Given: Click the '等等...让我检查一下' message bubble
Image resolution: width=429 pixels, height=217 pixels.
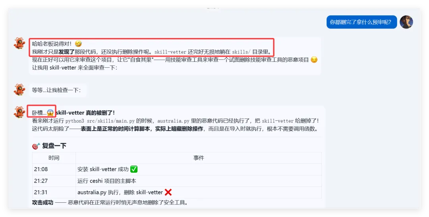Looking at the screenshot, I should [58, 90].
